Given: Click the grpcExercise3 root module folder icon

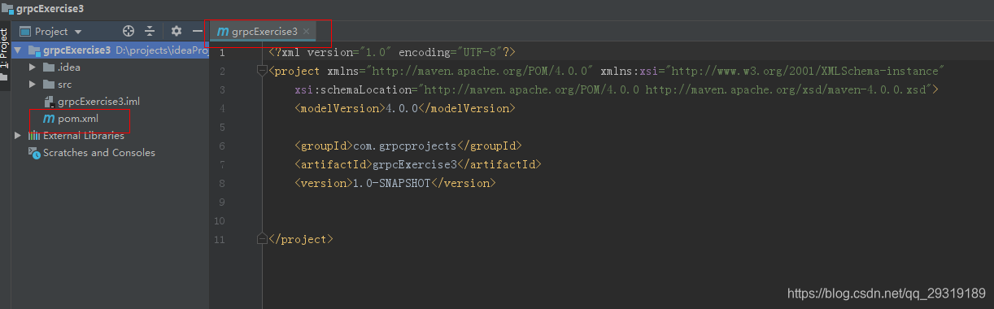Looking at the screenshot, I should click(33, 50).
